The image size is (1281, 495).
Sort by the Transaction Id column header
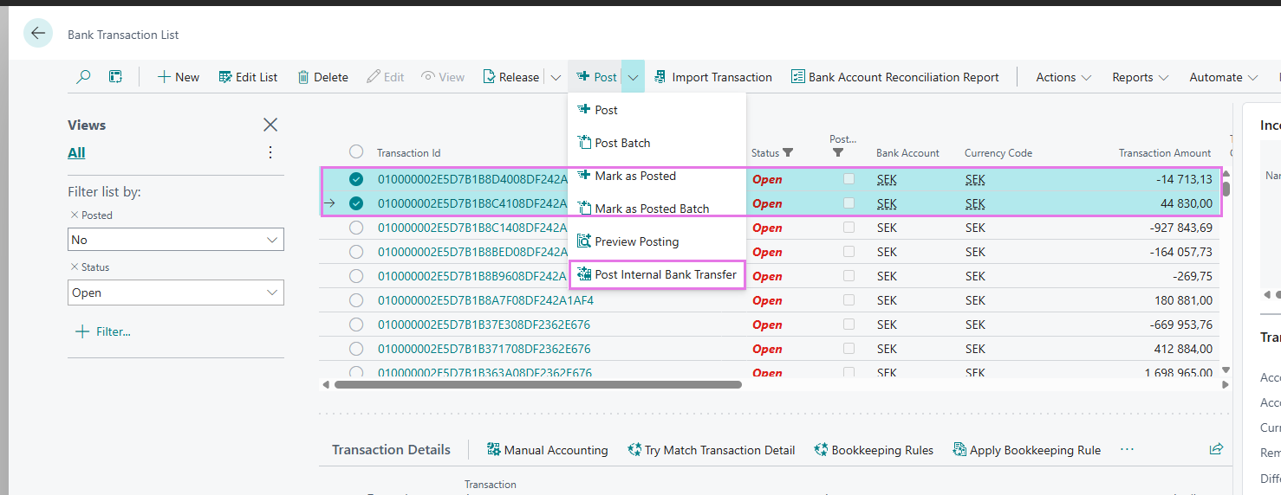(408, 152)
